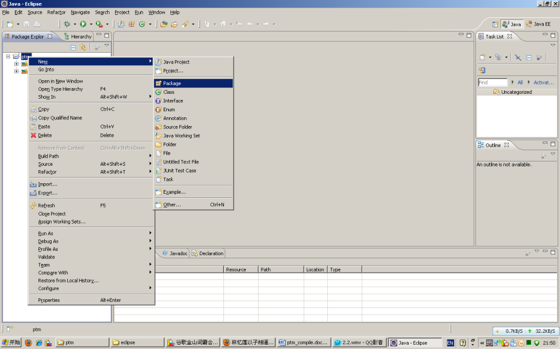Close the Outline view tab
The height and width of the screenshot is (349, 560).
(x=506, y=145)
